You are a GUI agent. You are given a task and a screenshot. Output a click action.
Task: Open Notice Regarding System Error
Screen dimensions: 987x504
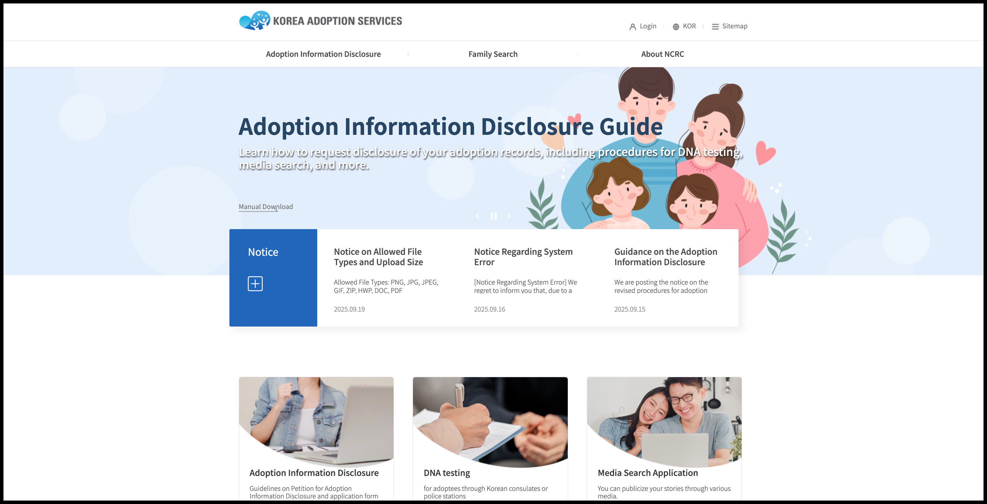click(523, 257)
